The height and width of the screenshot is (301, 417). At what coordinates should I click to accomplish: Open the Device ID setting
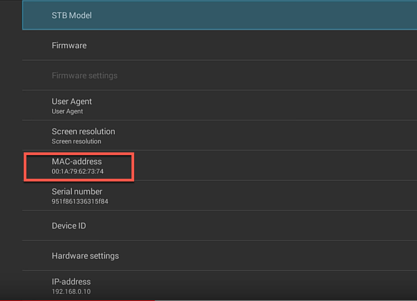coord(220,226)
